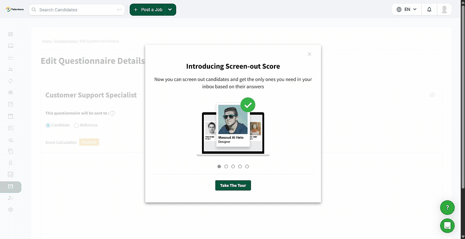
Task: Open the settings gear in sidebar
Action: [x=11, y=210]
